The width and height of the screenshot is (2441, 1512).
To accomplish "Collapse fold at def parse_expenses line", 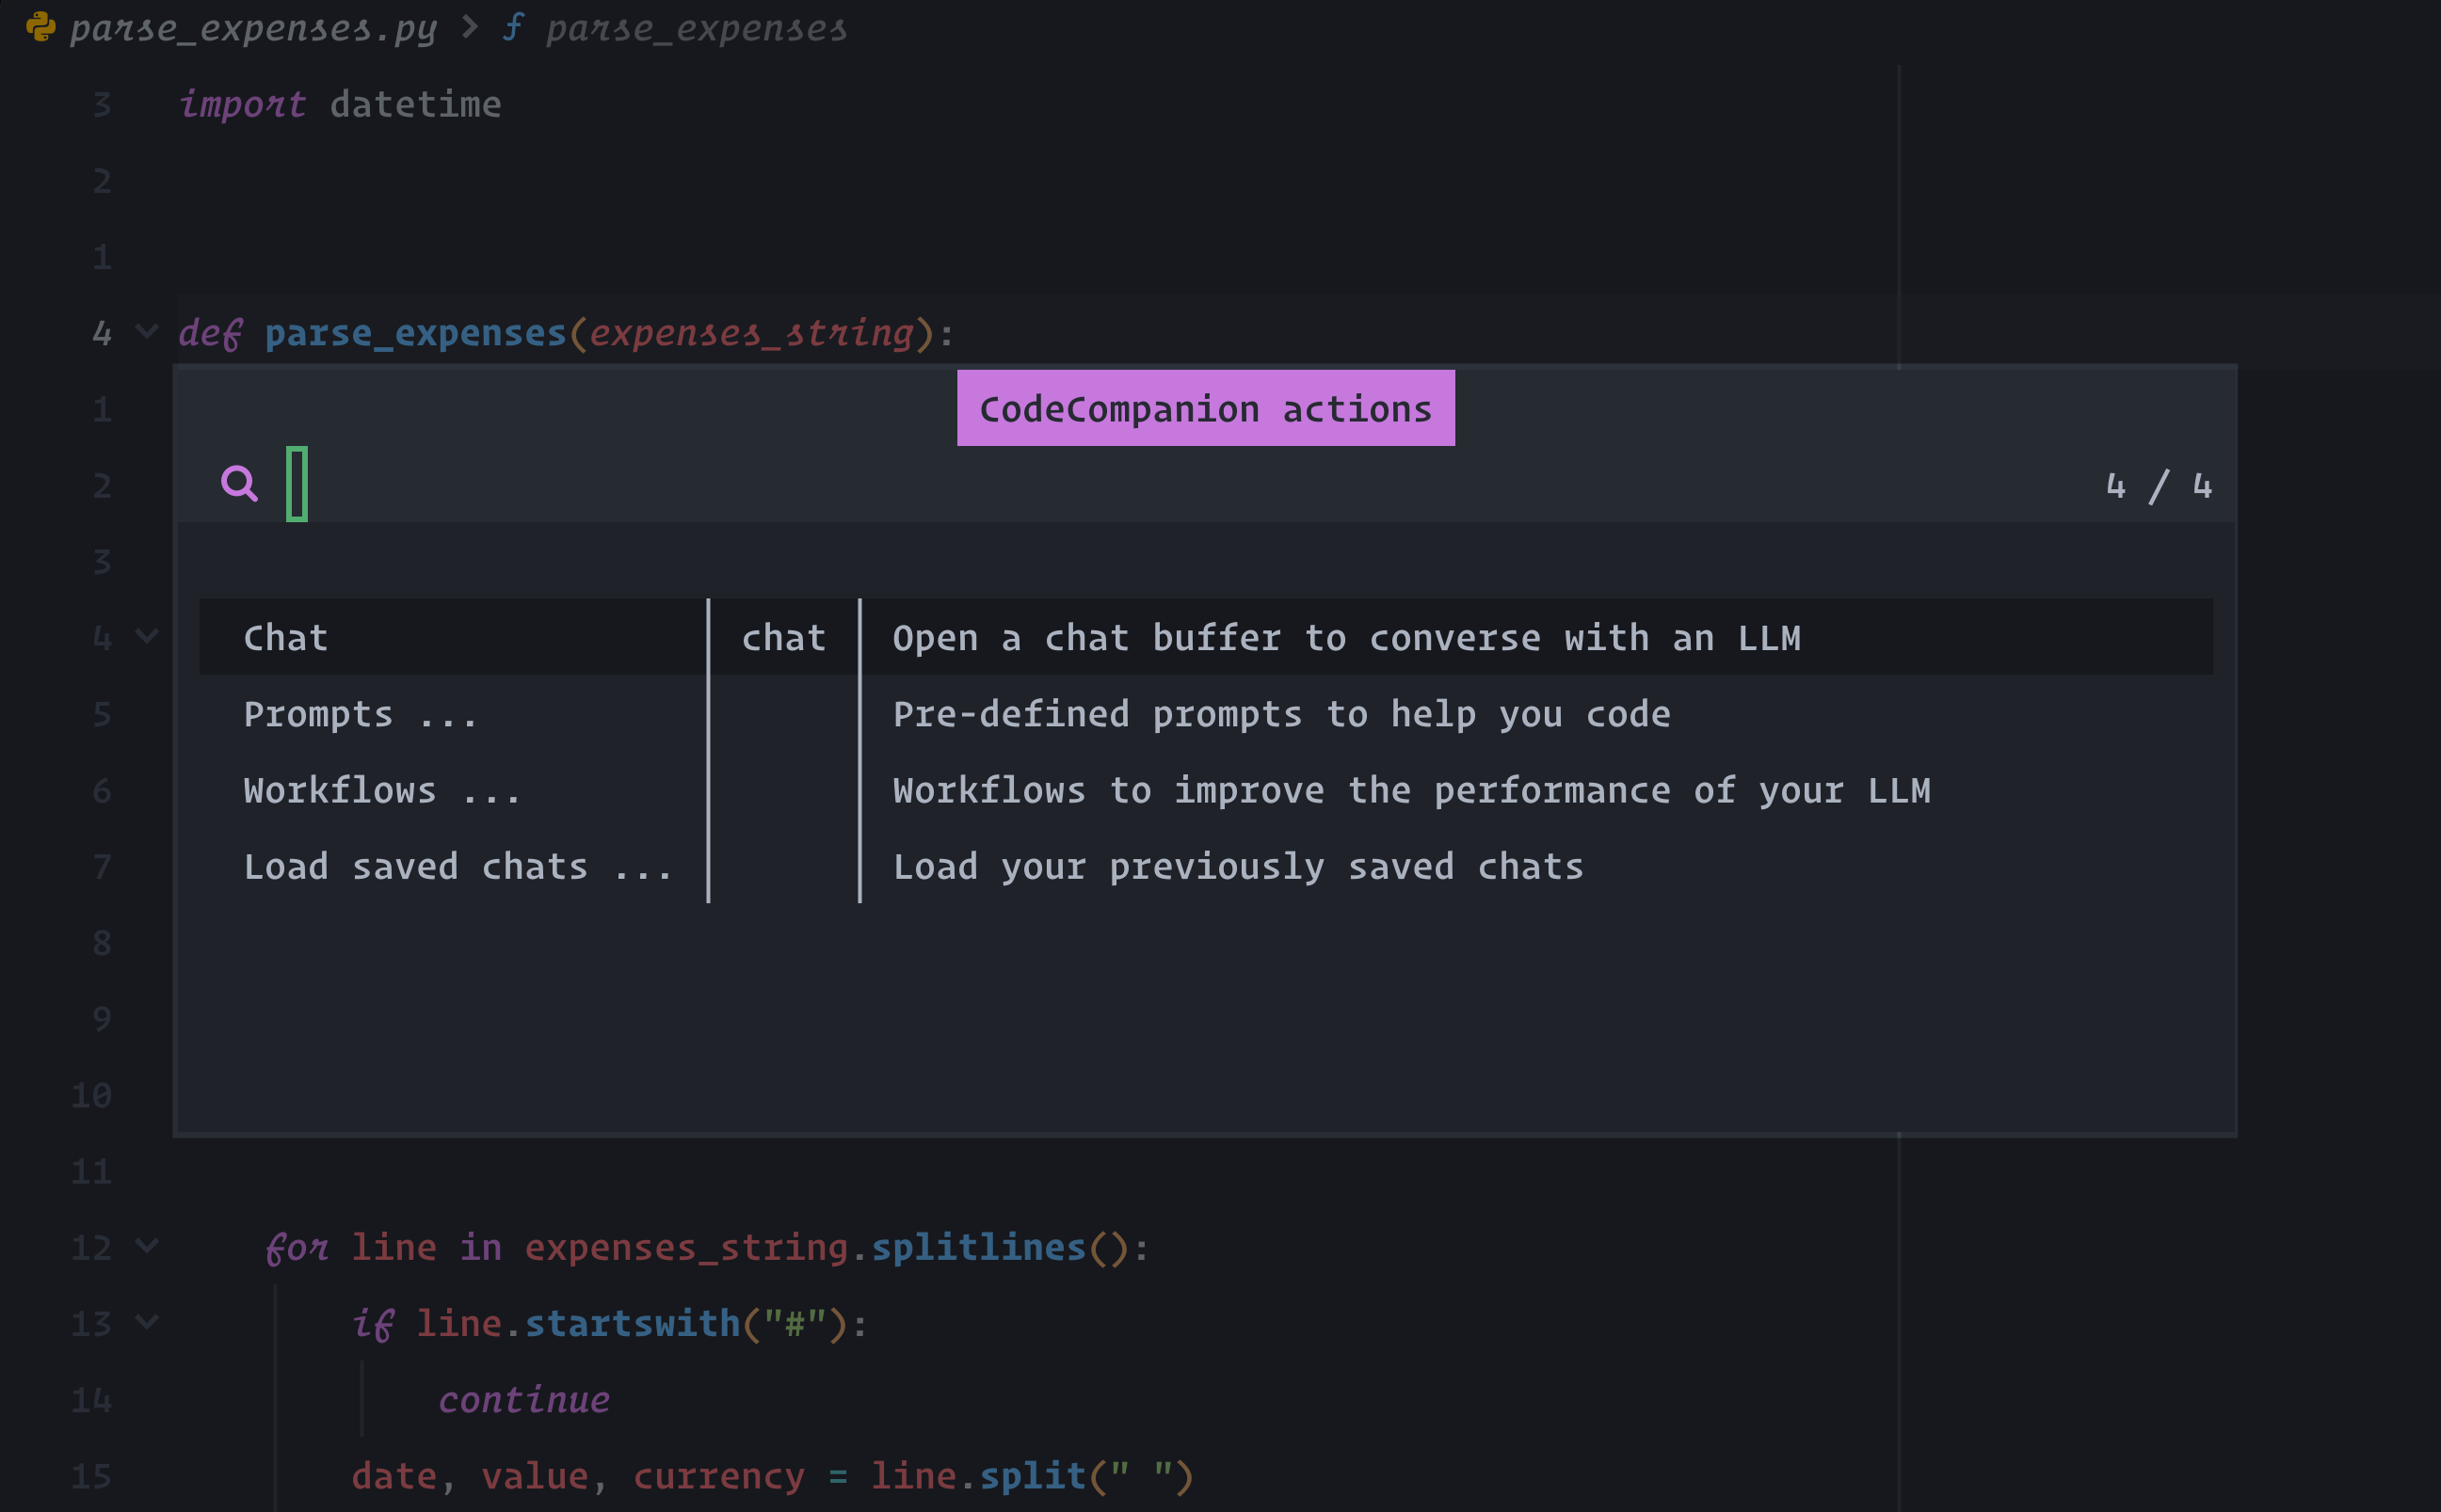I will click(x=147, y=331).
